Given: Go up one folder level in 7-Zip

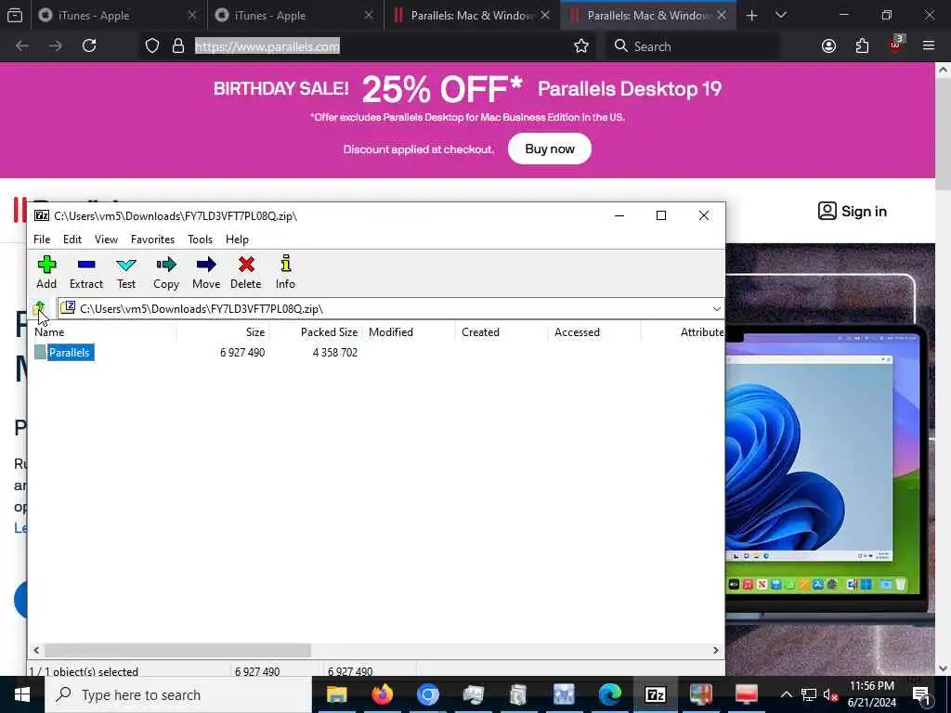Looking at the screenshot, I should [39, 308].
